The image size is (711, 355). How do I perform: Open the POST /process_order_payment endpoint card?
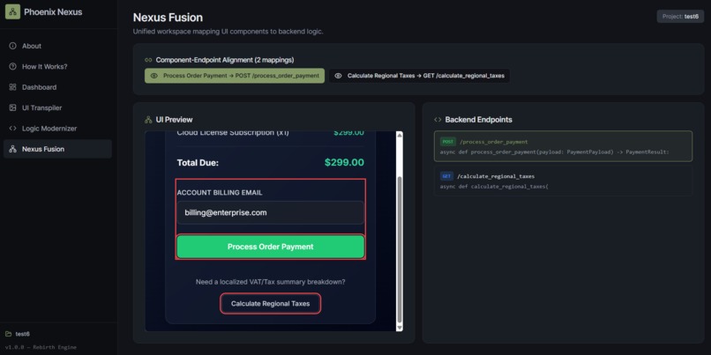(563, 146)
